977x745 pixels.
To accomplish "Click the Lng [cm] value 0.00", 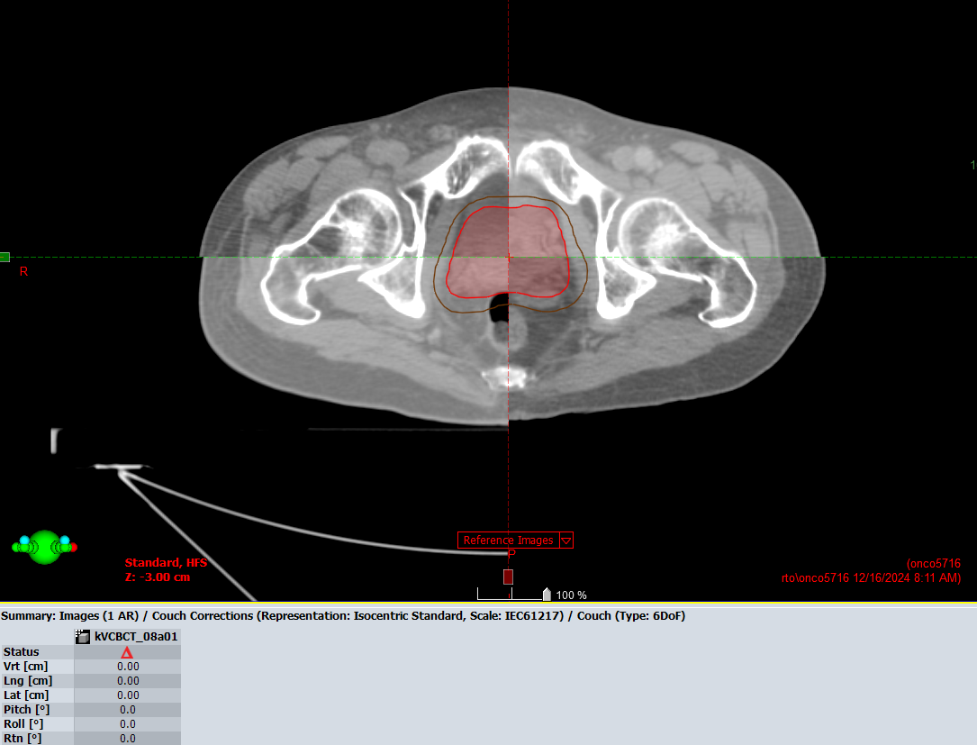I will tap(128, 681).
